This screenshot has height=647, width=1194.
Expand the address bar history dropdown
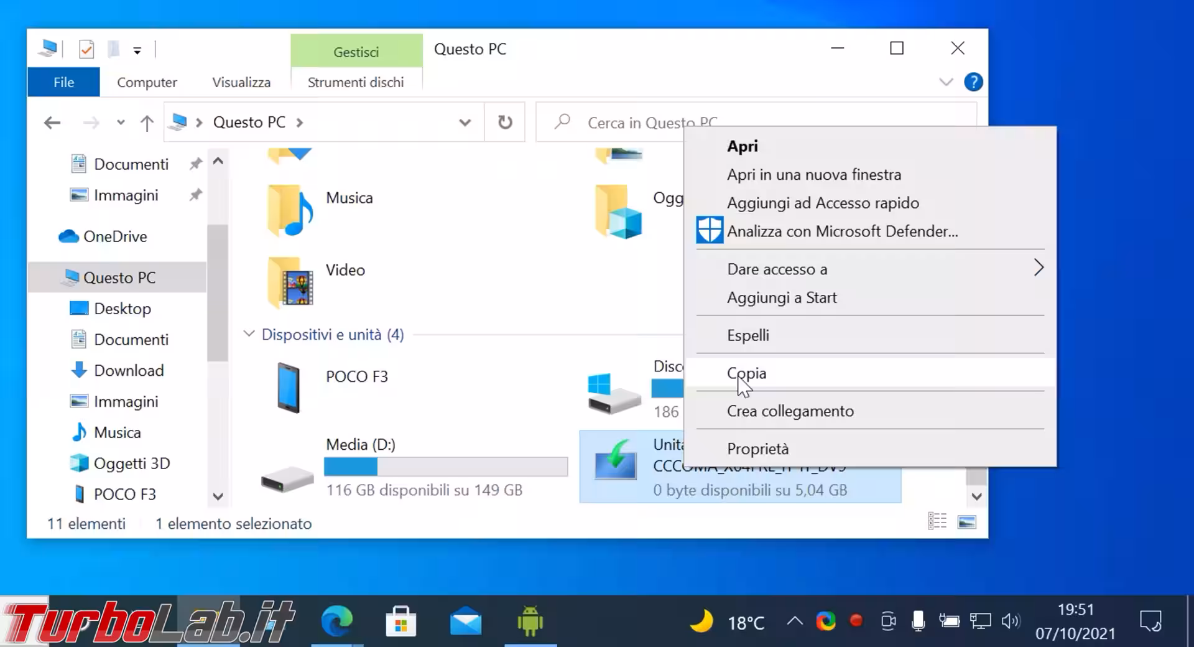tap(465, 123)
